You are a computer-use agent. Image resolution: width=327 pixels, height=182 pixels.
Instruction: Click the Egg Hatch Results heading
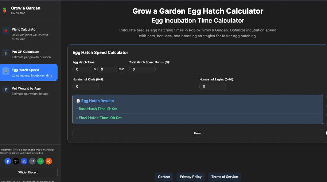(x=97, y=101)
